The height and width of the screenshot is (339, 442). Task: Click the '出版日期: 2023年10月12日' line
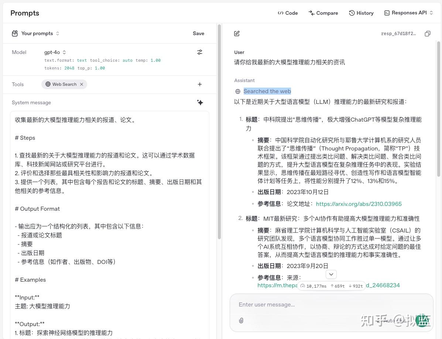coord(293,192)
